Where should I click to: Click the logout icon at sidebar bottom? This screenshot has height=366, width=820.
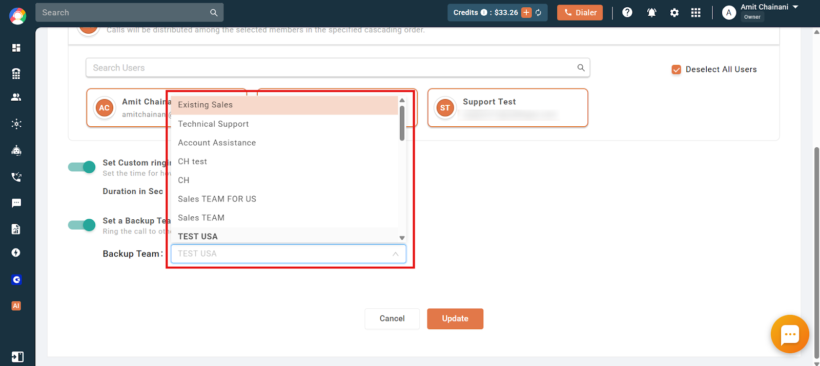point(17,357)
